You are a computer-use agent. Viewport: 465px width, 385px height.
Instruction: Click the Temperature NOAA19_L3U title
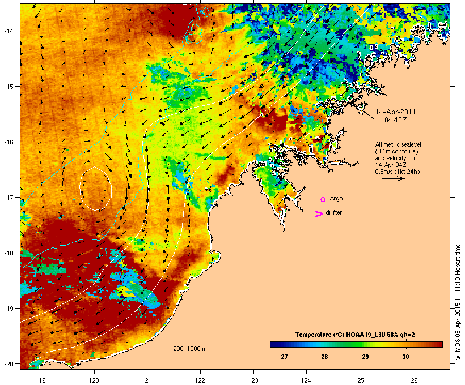coord(355,335)
